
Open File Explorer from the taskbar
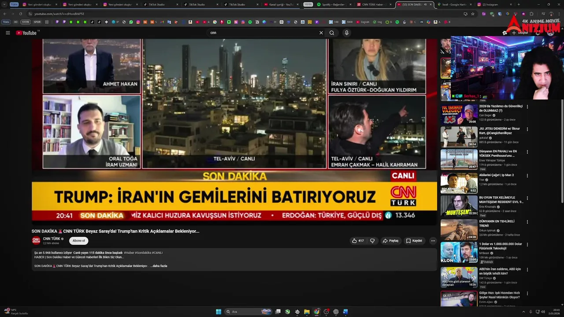click(307, 312)
